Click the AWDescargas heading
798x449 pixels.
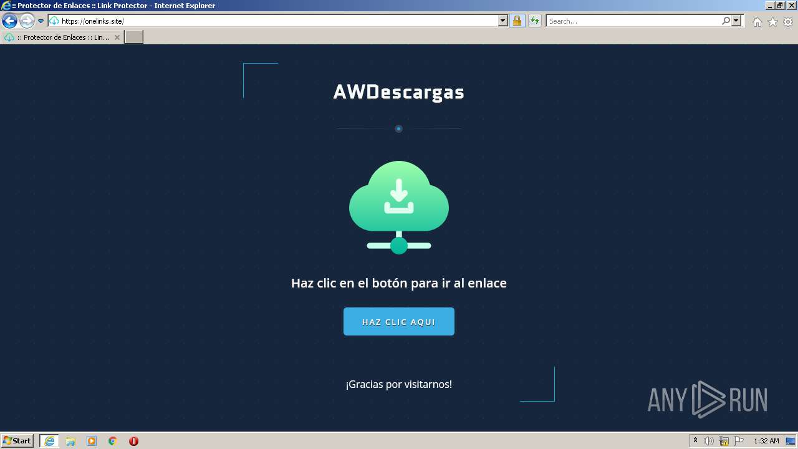pos(399,92)
